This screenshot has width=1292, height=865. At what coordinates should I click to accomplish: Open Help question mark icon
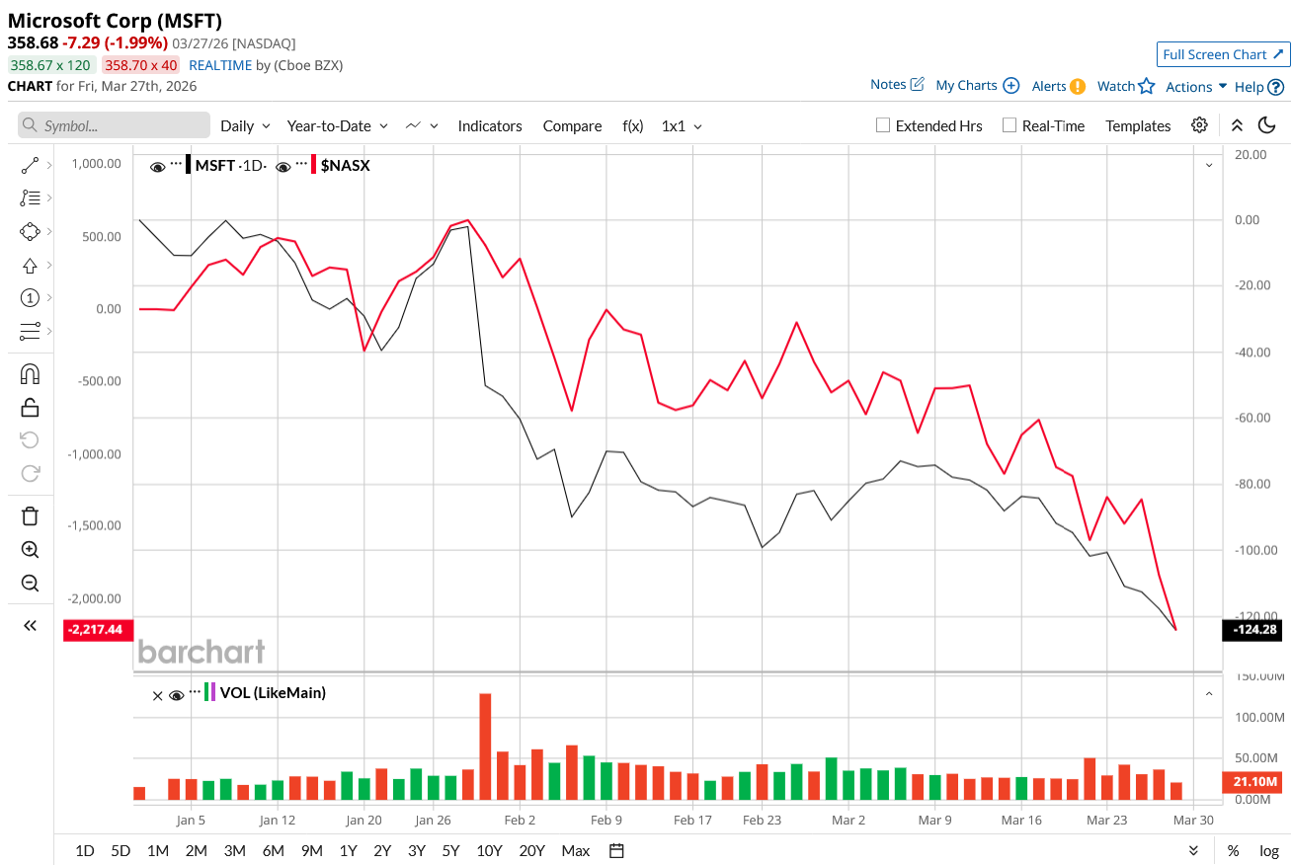point(1276,87)
